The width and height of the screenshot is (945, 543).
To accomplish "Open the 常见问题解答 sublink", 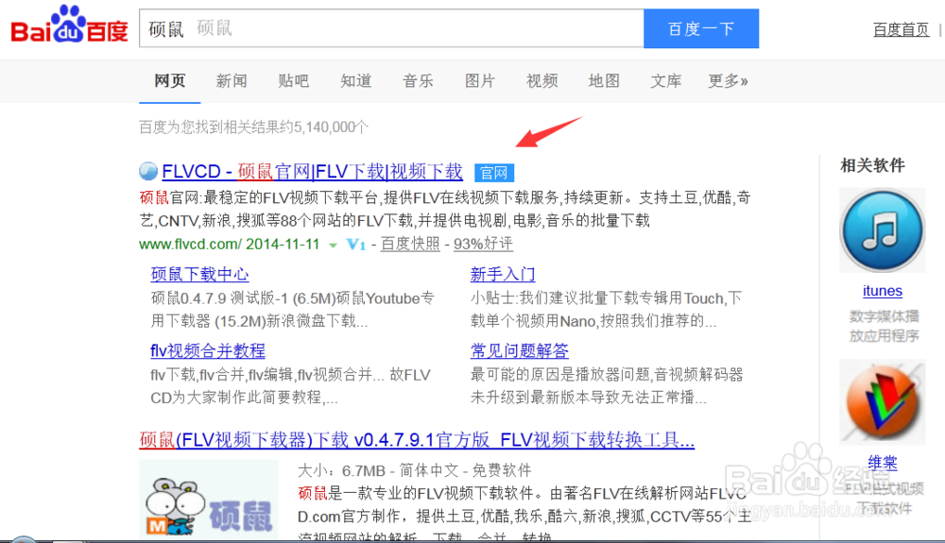I will click(x=520, y=351).
